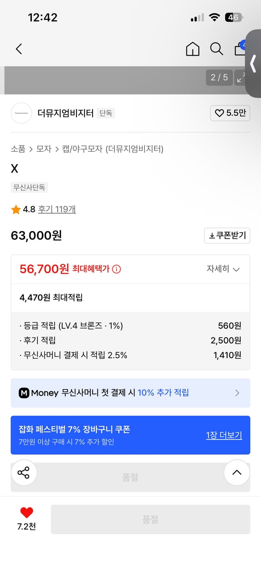261x565 pixels.
Task: Tap the 쿠폰받기 coupon button
Action: (227, 235)
